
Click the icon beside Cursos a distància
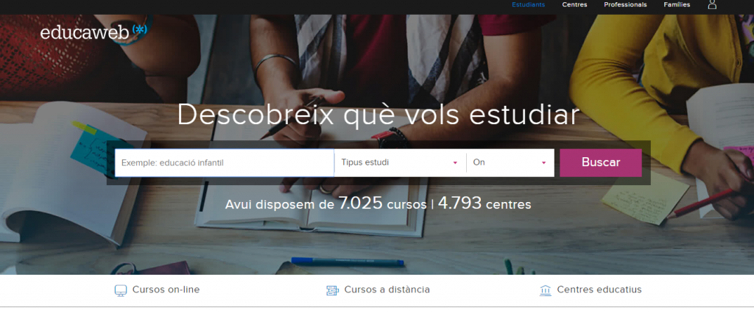[333, 290]
